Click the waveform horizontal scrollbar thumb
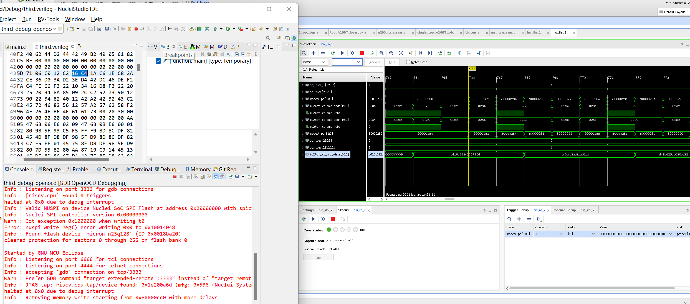 click(x=450, y=199)
